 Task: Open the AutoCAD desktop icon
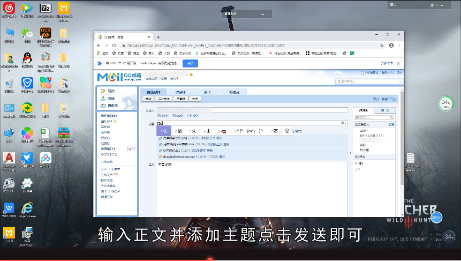[x=9, y=158]
